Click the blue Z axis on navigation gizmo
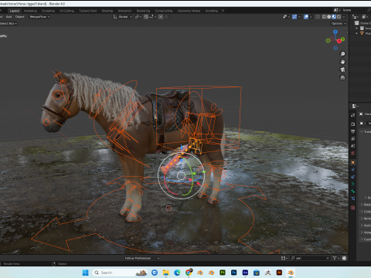 coord(335,32)
